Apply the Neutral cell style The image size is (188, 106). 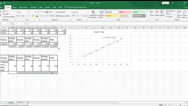point(112,16)
